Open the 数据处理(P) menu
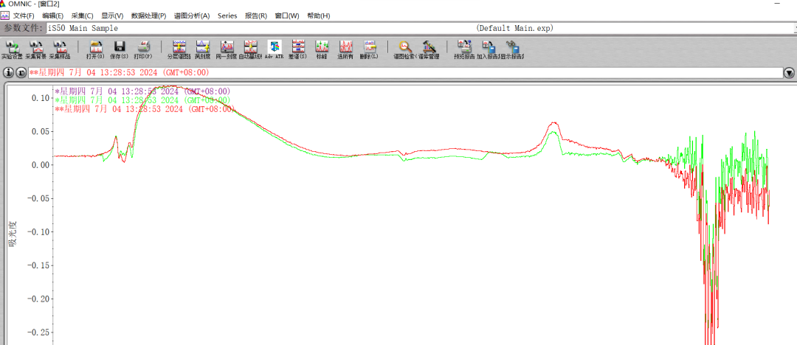797x345 pixels. coord(148,15)
